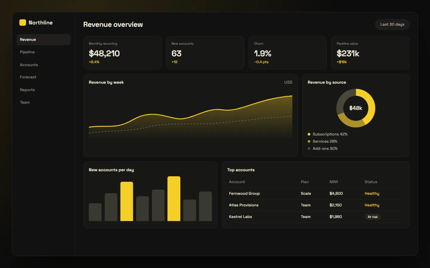Click the Churn 1.9% card
The image size is (430, 268).
pyautogui.click(x=288, y=53)
